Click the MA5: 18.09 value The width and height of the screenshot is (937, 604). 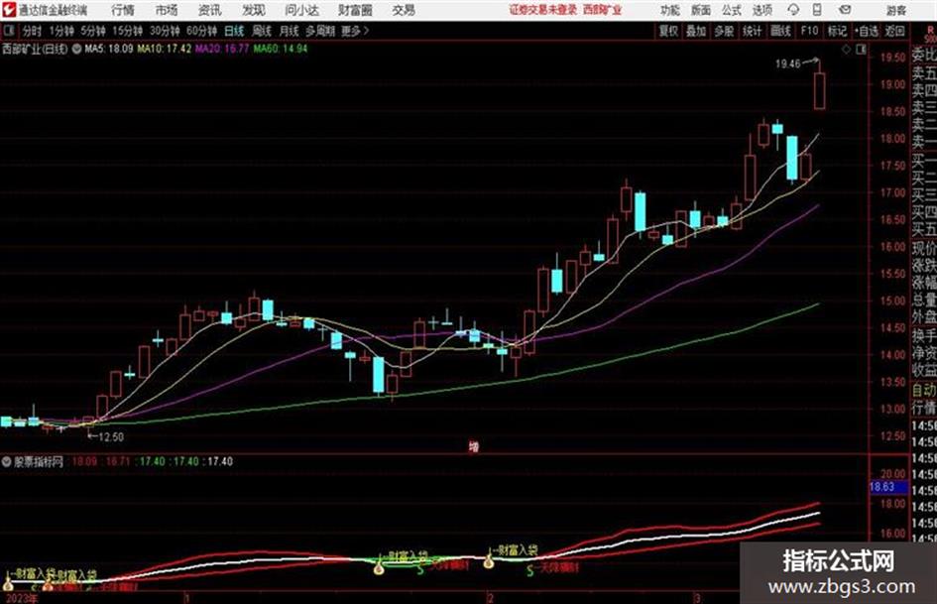(x=109, y=49)
